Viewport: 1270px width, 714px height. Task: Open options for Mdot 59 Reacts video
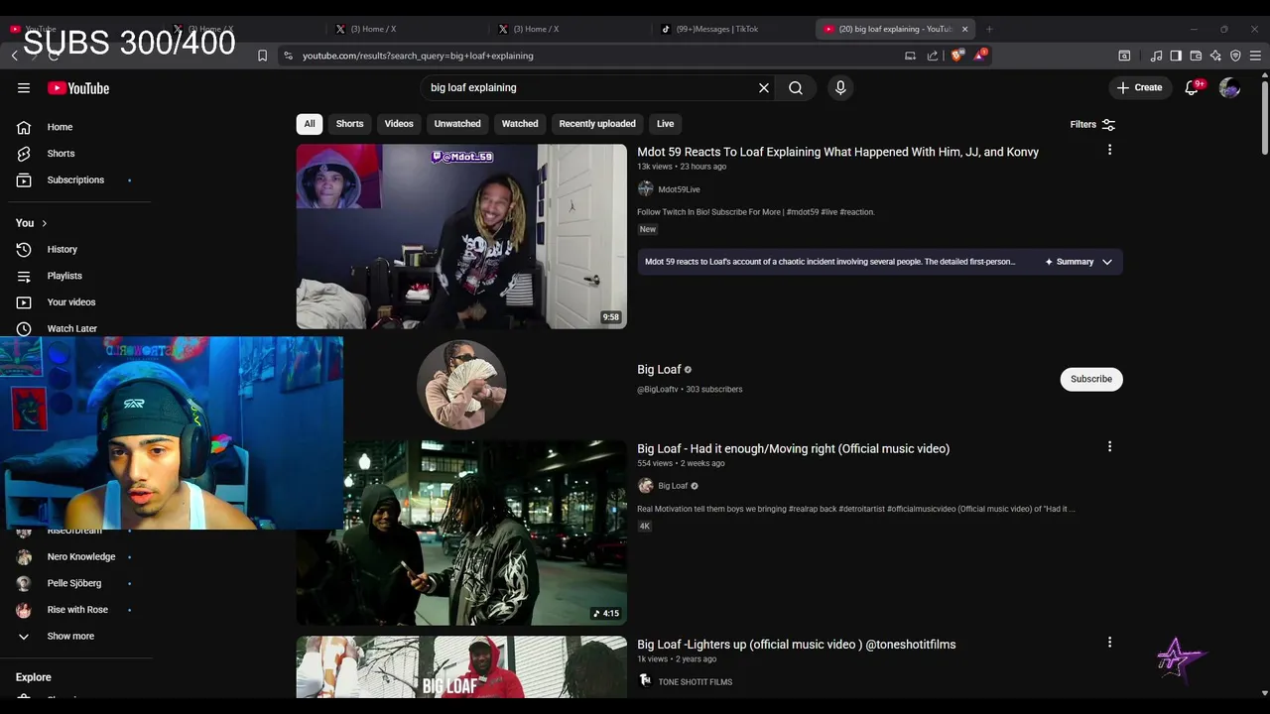(x=1109, y=150)
